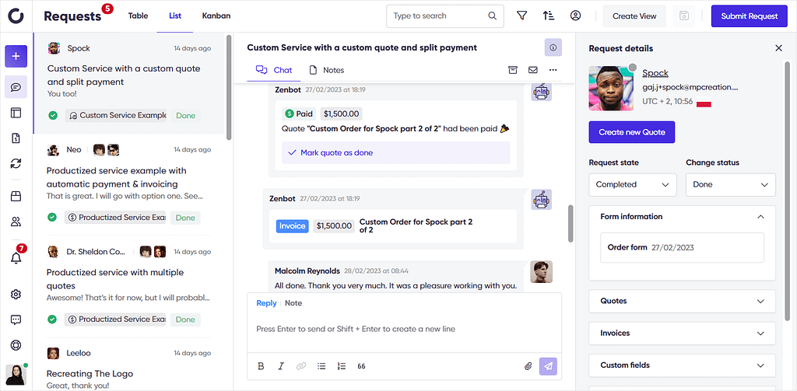Apply italic formatting in reply editor

tap(280, 365)
